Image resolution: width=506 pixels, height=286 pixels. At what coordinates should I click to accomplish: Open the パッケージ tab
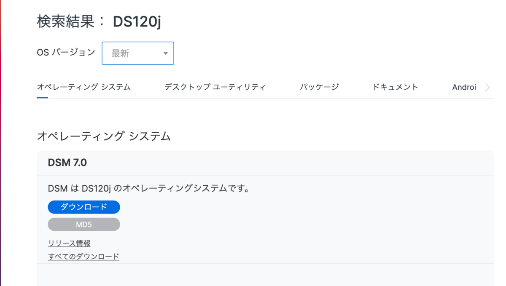coord(319,87)
